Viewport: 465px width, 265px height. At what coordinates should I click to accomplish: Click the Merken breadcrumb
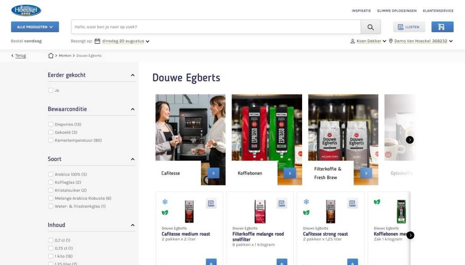tap(65, 56)
